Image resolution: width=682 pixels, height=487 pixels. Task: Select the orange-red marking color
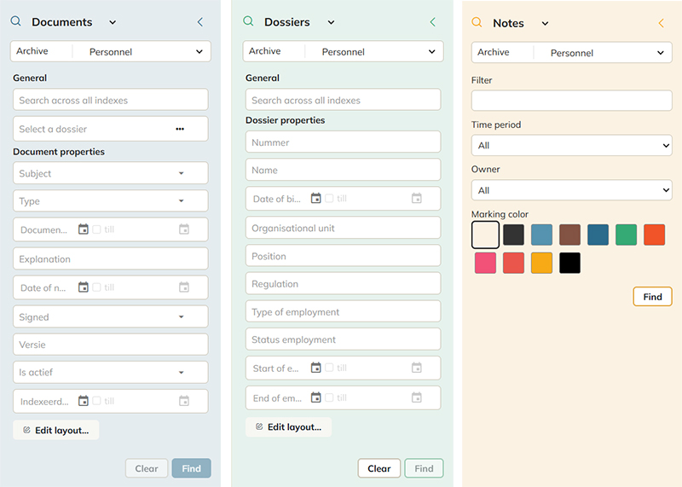(654, 235)
